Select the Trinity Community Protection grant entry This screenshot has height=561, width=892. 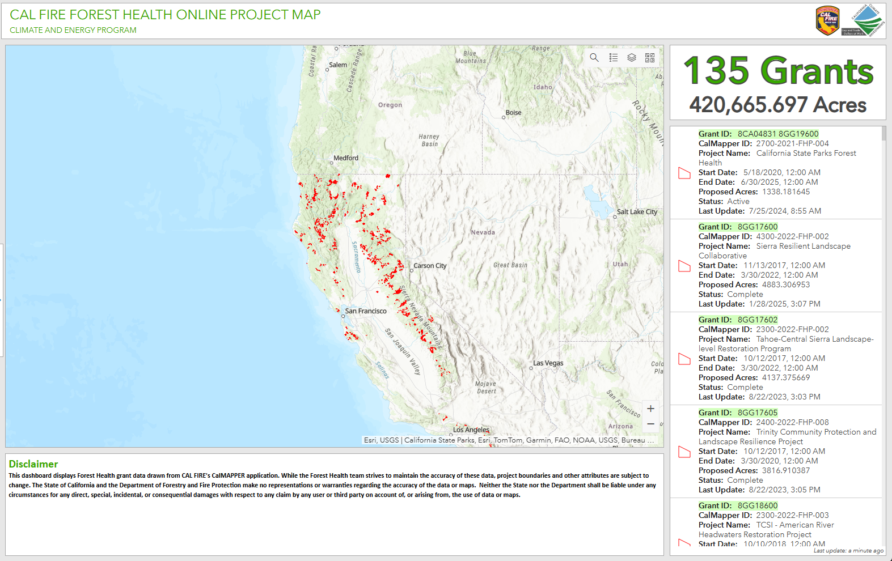click(776, 451)
